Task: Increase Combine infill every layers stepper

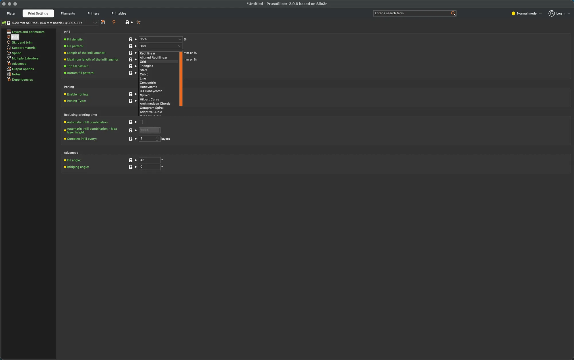Action: 157,137
